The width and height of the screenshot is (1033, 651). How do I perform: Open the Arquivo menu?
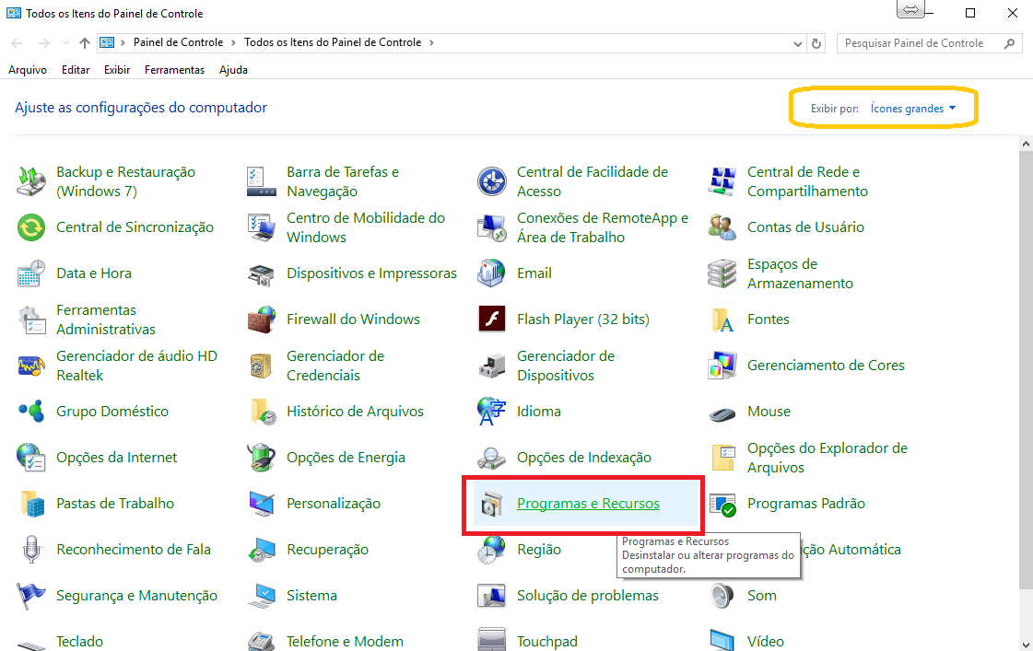click(28, 70)
